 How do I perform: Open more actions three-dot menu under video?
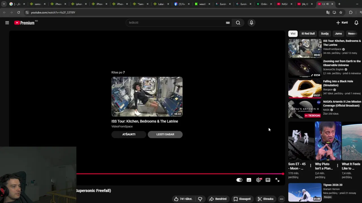tap(281, 199)
